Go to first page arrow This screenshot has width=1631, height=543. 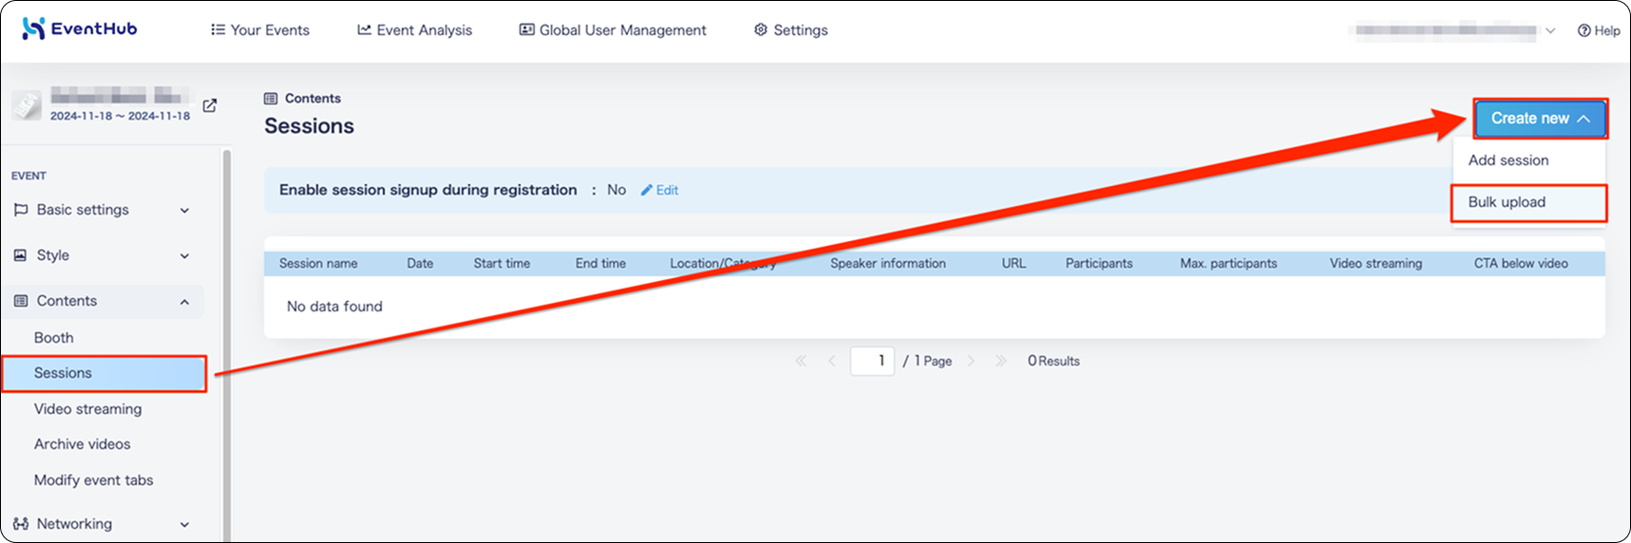(801, 361)
